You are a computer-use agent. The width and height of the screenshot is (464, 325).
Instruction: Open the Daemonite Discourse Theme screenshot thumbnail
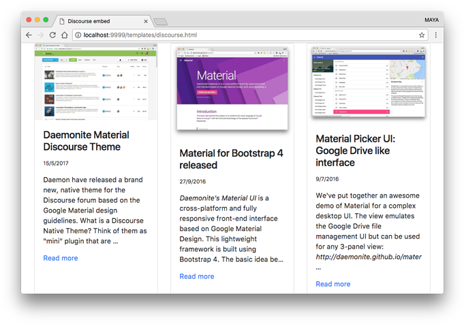click(x=96, y=82)
